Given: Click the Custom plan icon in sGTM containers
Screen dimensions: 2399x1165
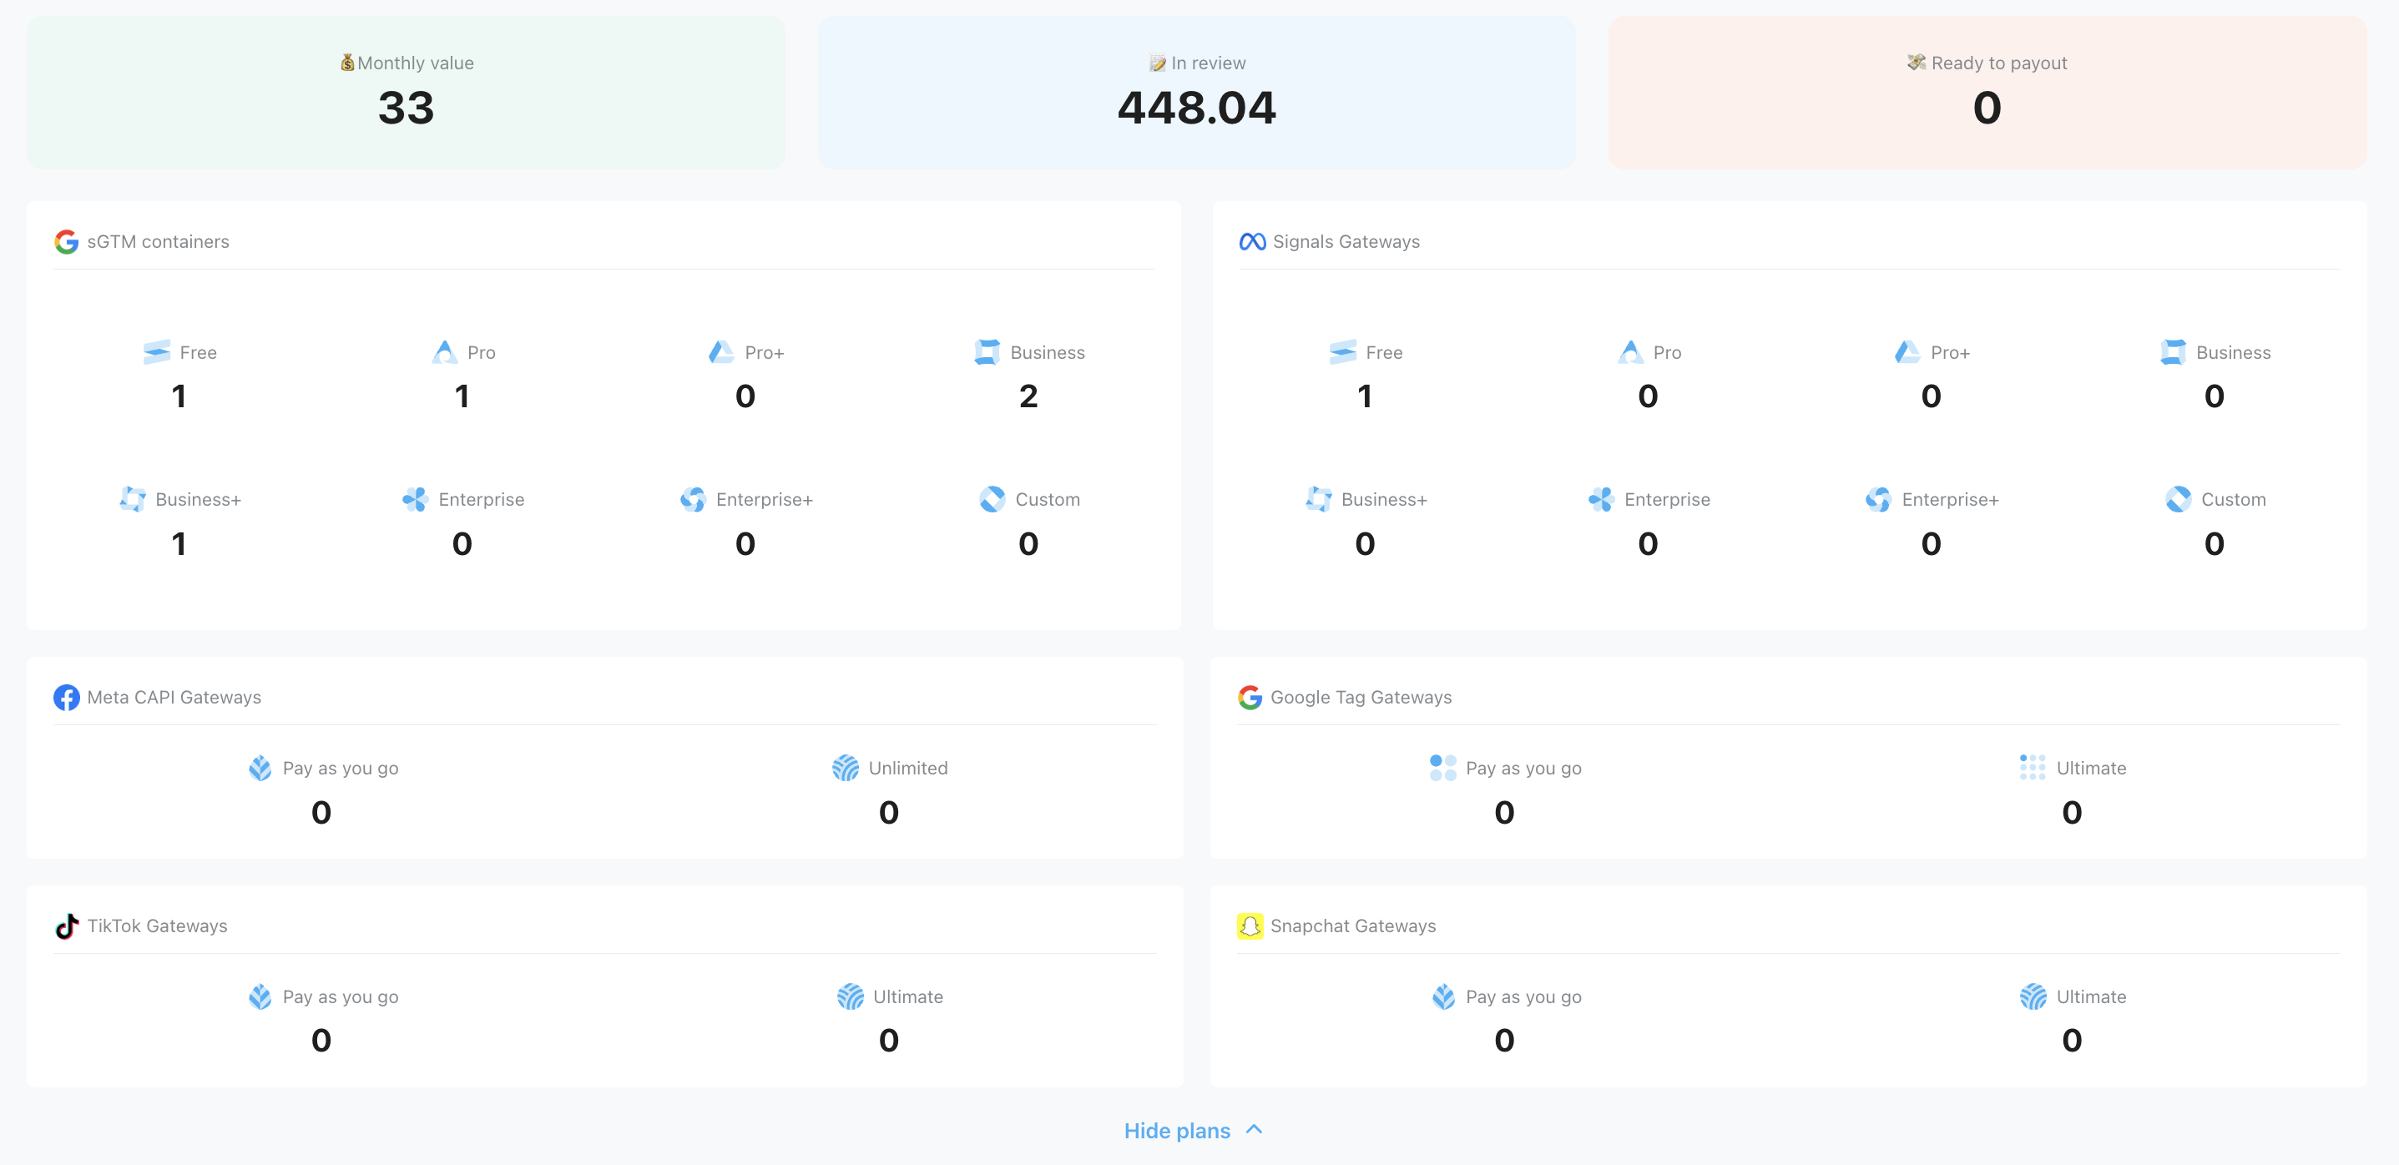Looking at the screenshot, I should [x=992, y=499].
